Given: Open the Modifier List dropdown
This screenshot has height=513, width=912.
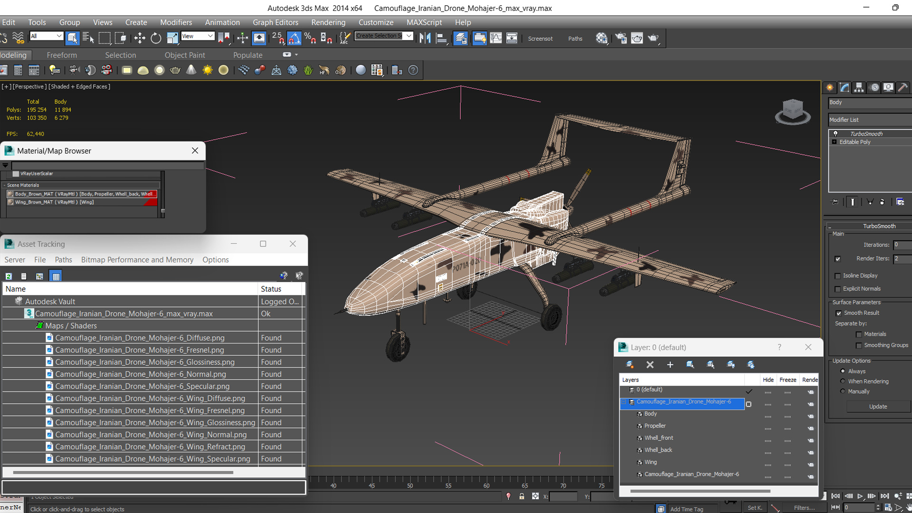Looking at the screenshot, I should [870, 120].
